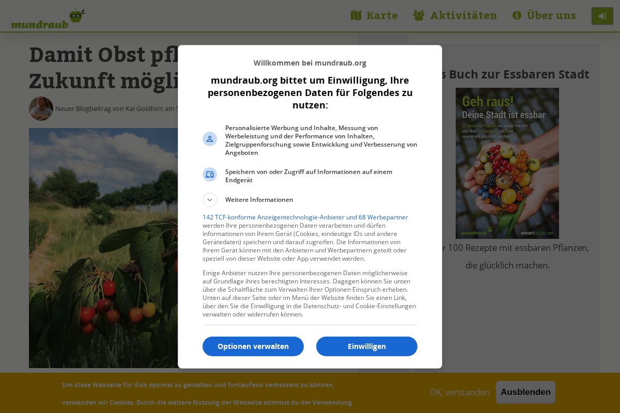The height and width of the screenshot is (413, 620).
Task: Open the 142 TCF-konforme Anbieter link
Action: [305, 217]
